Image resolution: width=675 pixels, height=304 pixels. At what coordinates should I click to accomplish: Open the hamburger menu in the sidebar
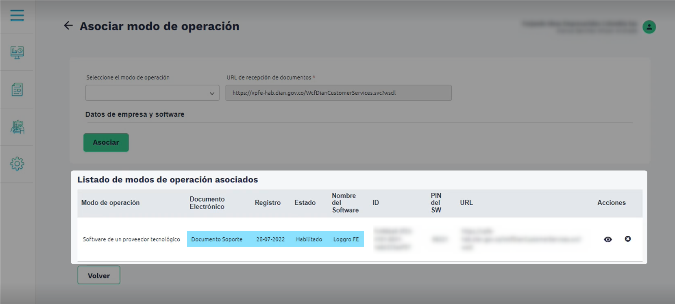[17, 15]
